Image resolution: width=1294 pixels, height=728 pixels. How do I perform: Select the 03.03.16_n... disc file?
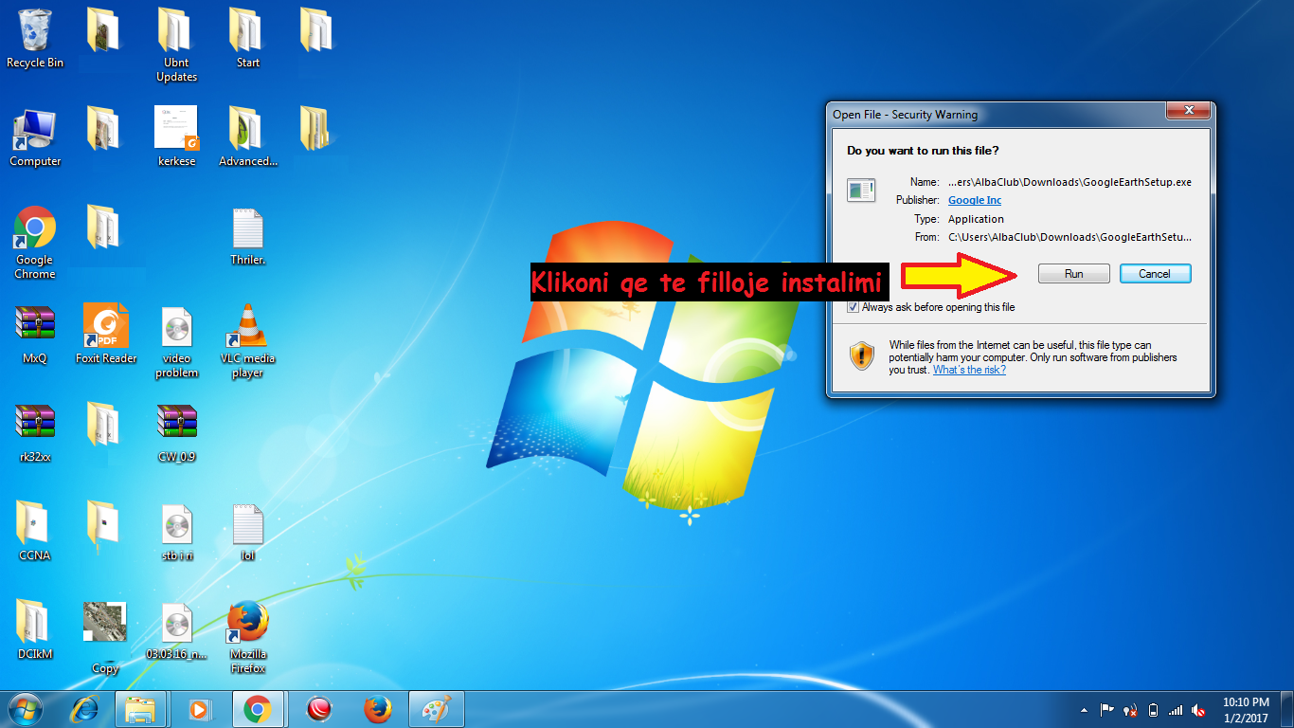176,630
